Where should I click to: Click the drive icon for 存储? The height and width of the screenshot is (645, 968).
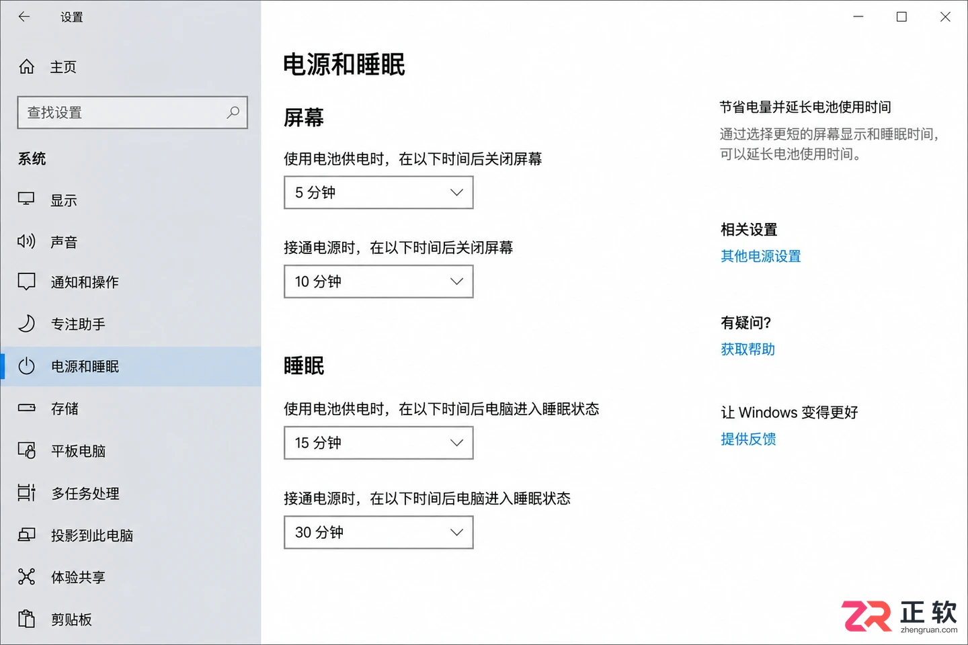click(x=26, y=408)
